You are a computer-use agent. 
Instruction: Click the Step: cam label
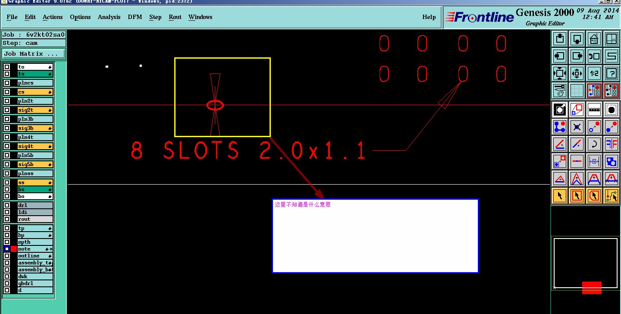click(34, 43)
